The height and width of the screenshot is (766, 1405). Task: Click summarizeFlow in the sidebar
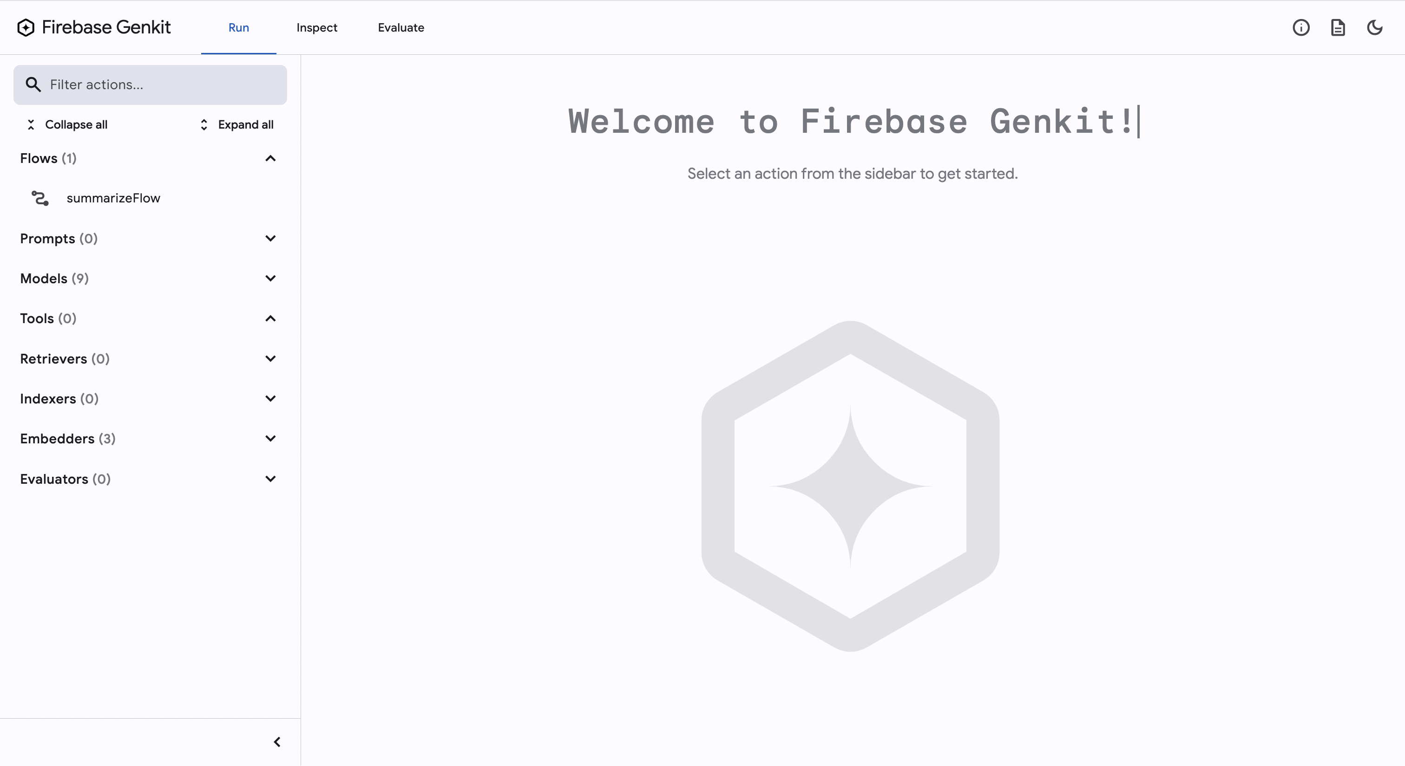(113, 198)
